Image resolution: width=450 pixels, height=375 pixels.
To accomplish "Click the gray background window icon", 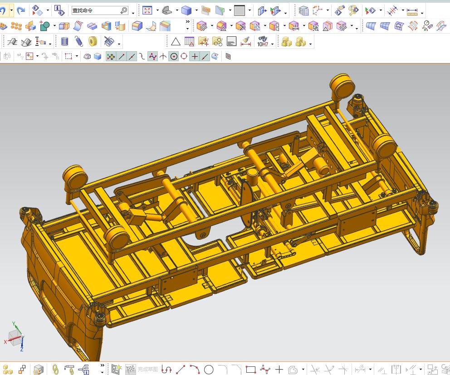I will [240, 11].
